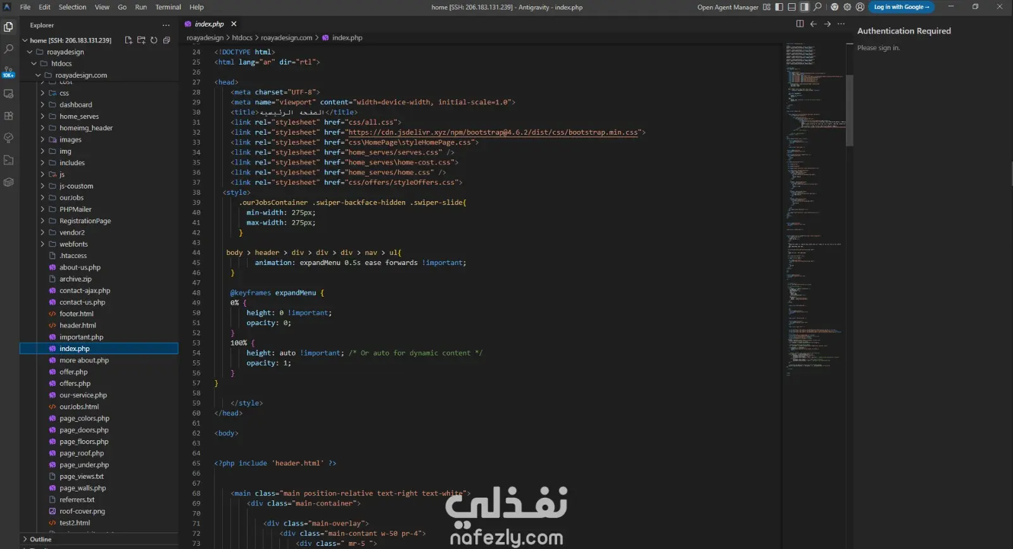This screenshot has width=1013, height=549.
Task: Refresh the Explorer file tree
Action: point(154,40)
